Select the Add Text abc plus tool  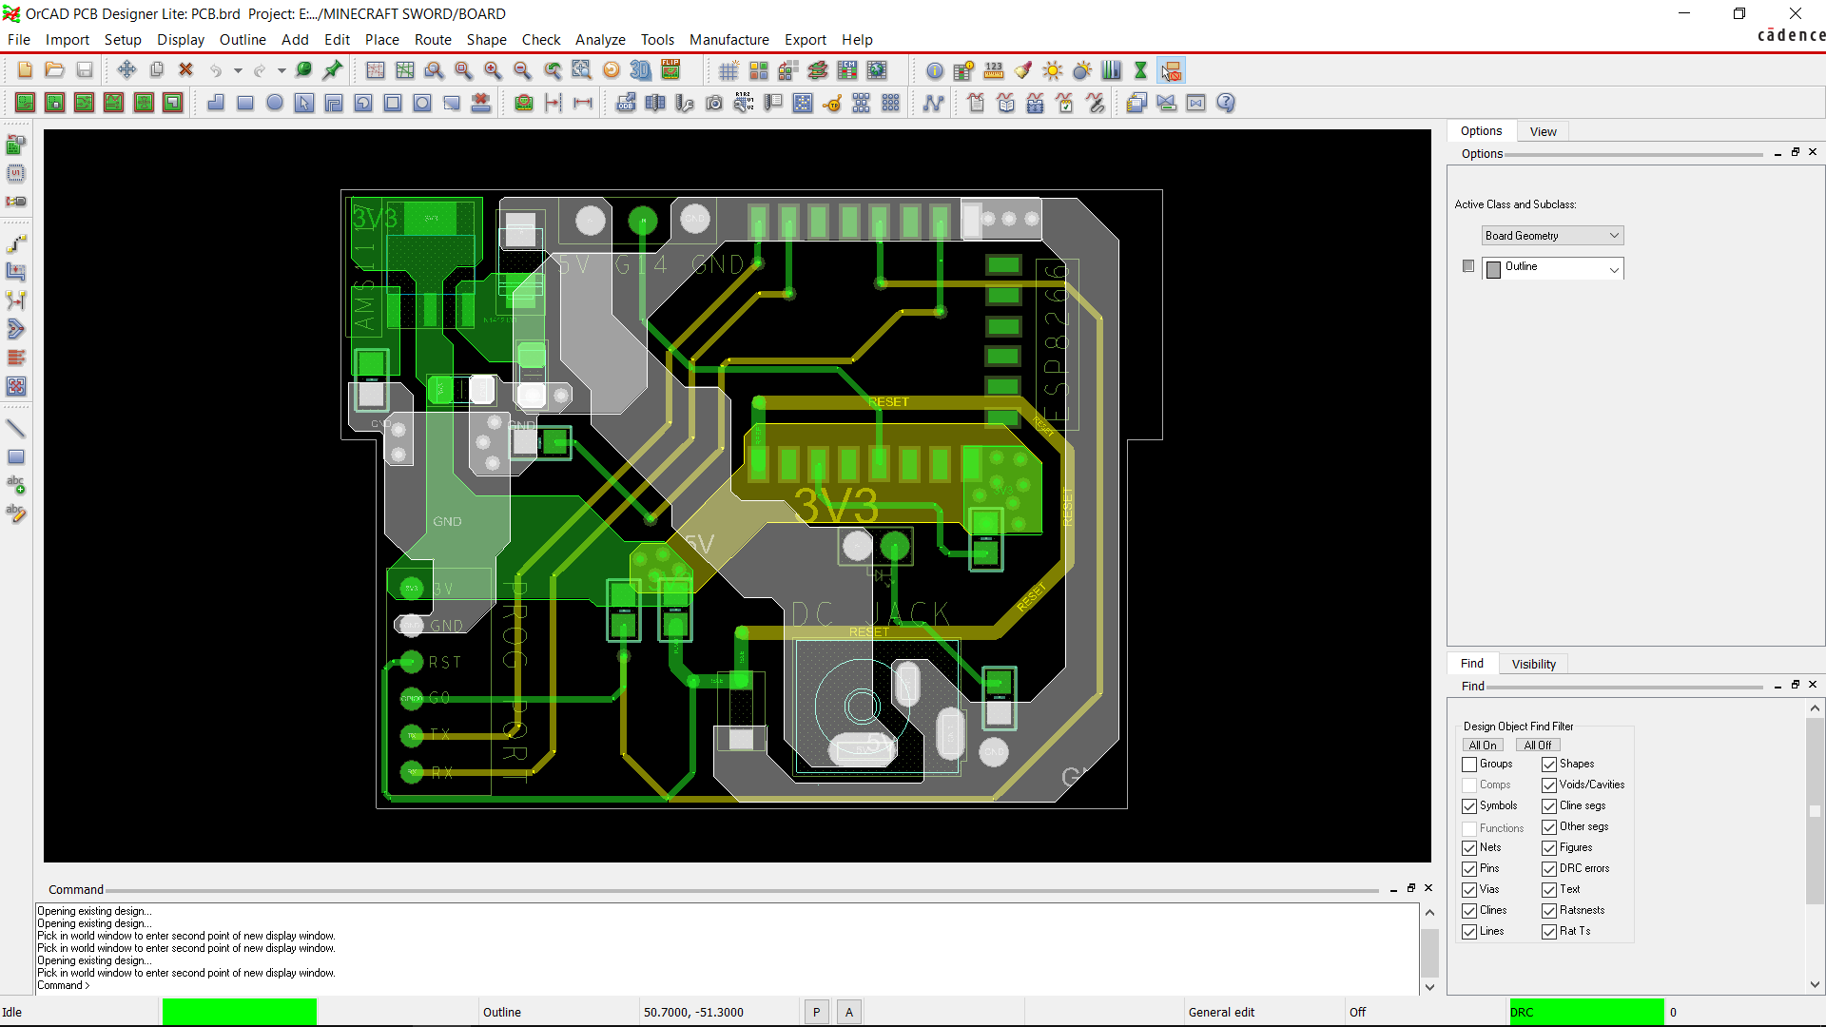[16, 485]
